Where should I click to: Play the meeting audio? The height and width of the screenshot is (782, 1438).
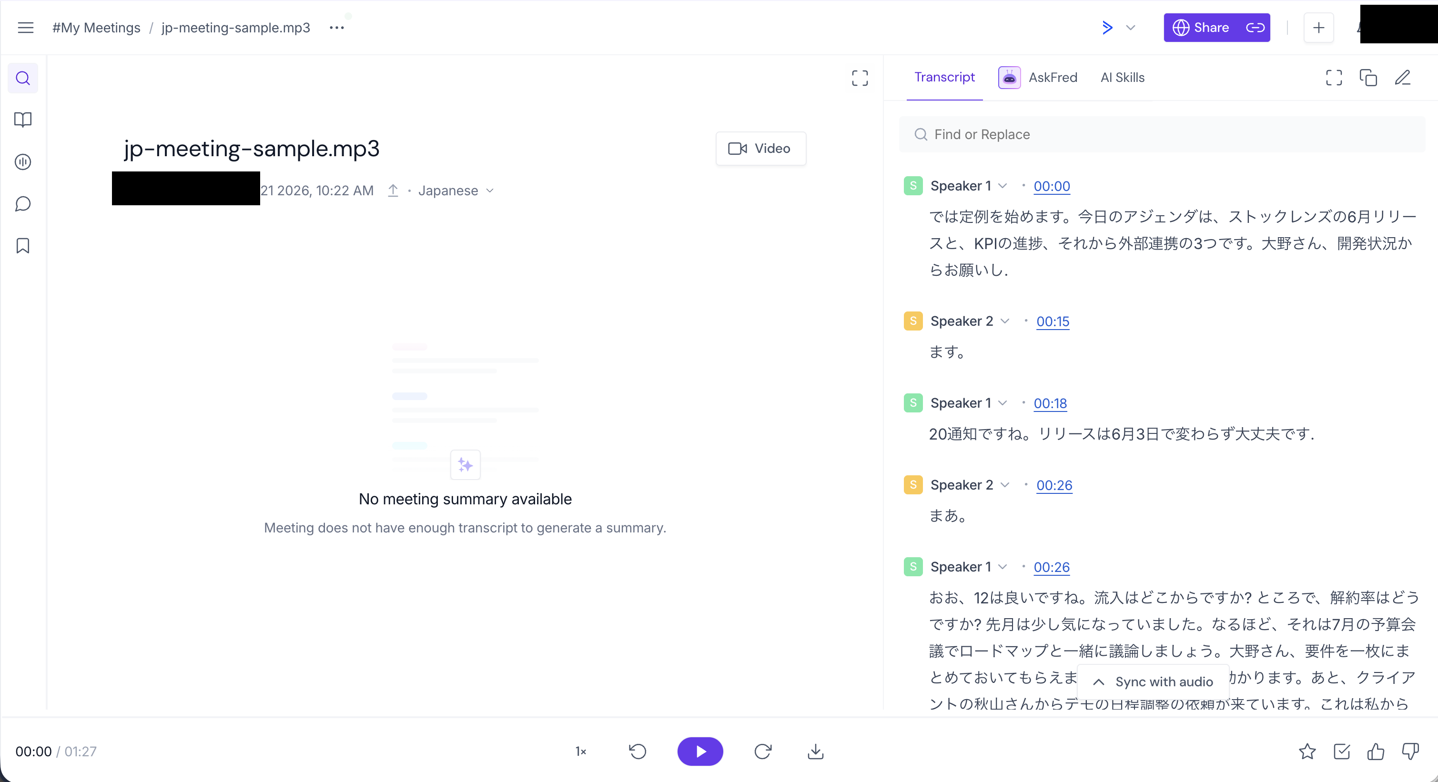(x=700, y=752)
